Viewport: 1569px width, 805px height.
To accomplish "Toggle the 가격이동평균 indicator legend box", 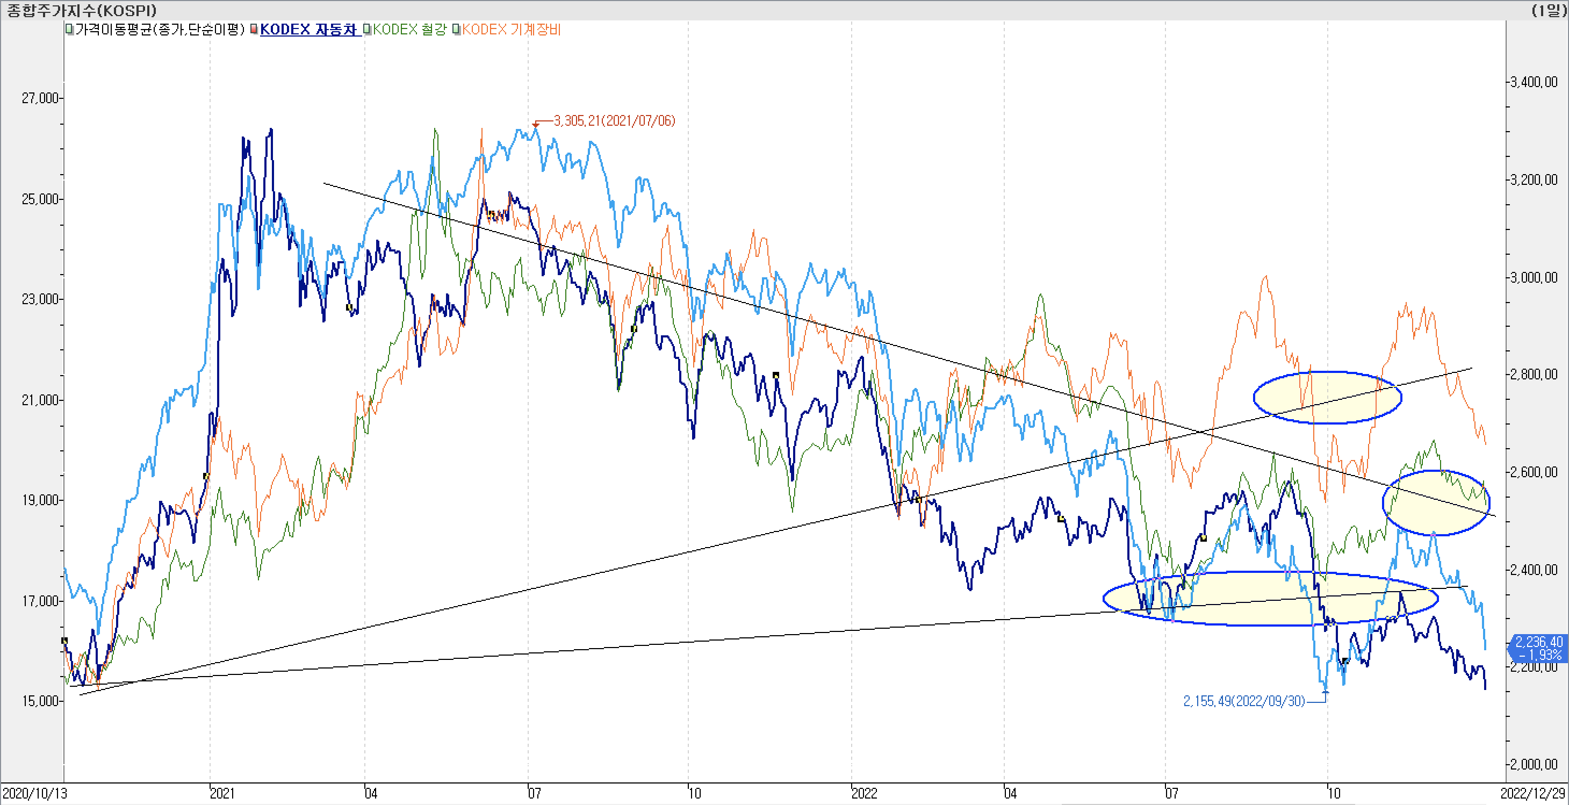I will 69,29.
